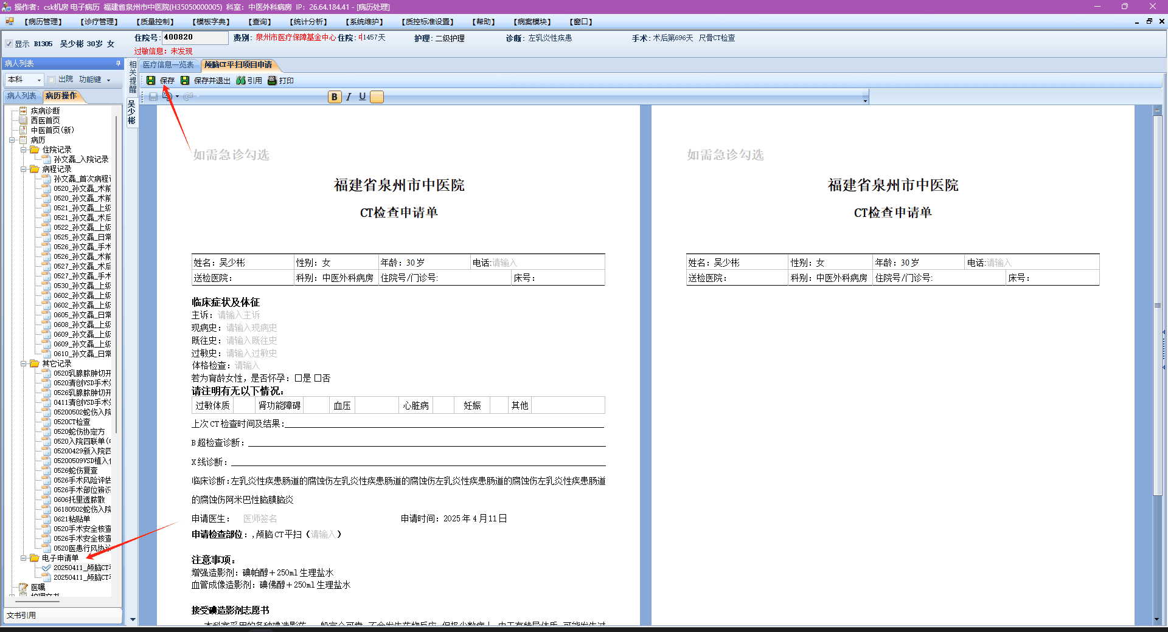Click the checkmark icon of first 20250411 request

46,568
